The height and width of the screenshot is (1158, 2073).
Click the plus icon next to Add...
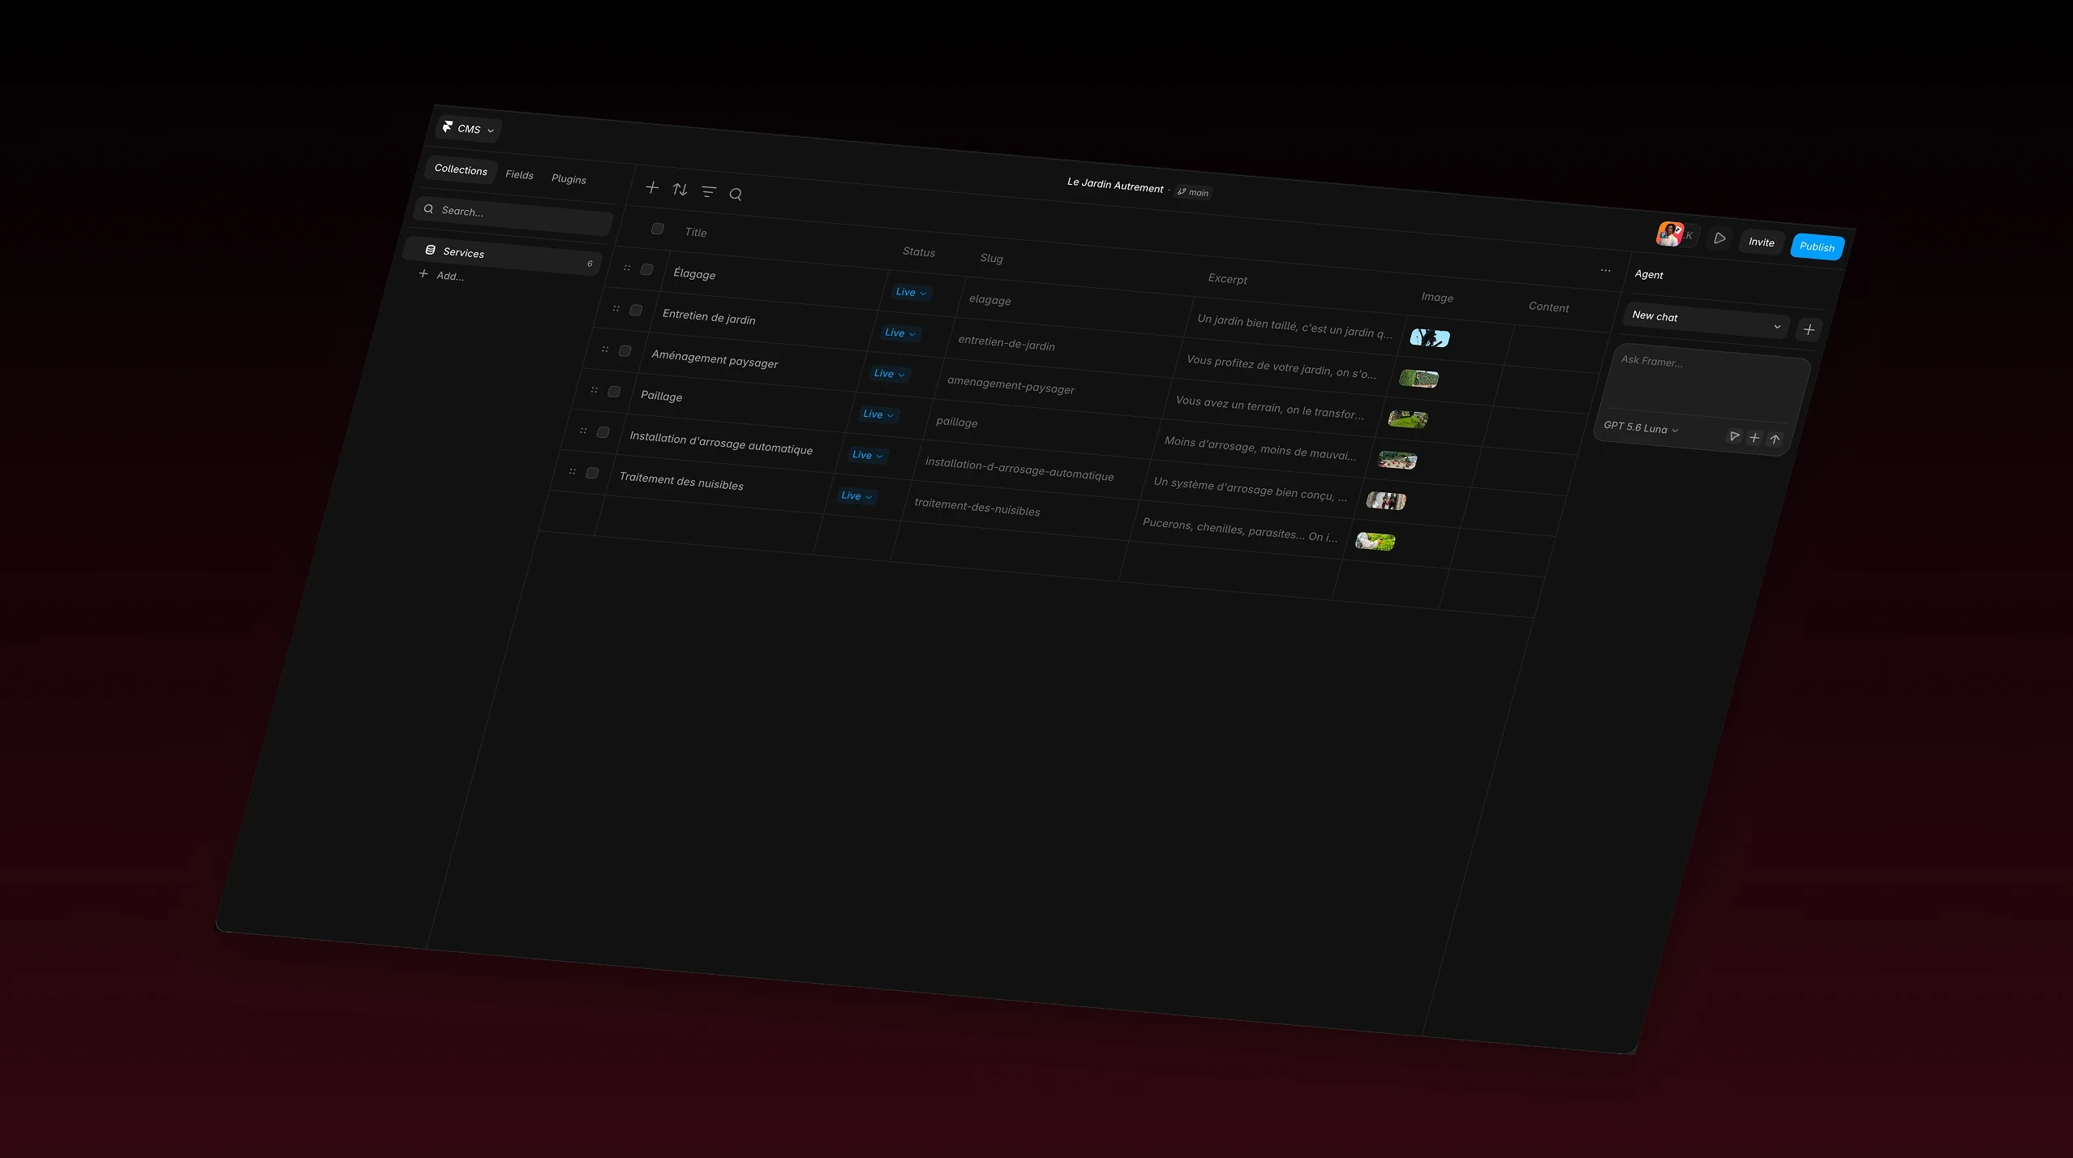(x=423, y=274)
